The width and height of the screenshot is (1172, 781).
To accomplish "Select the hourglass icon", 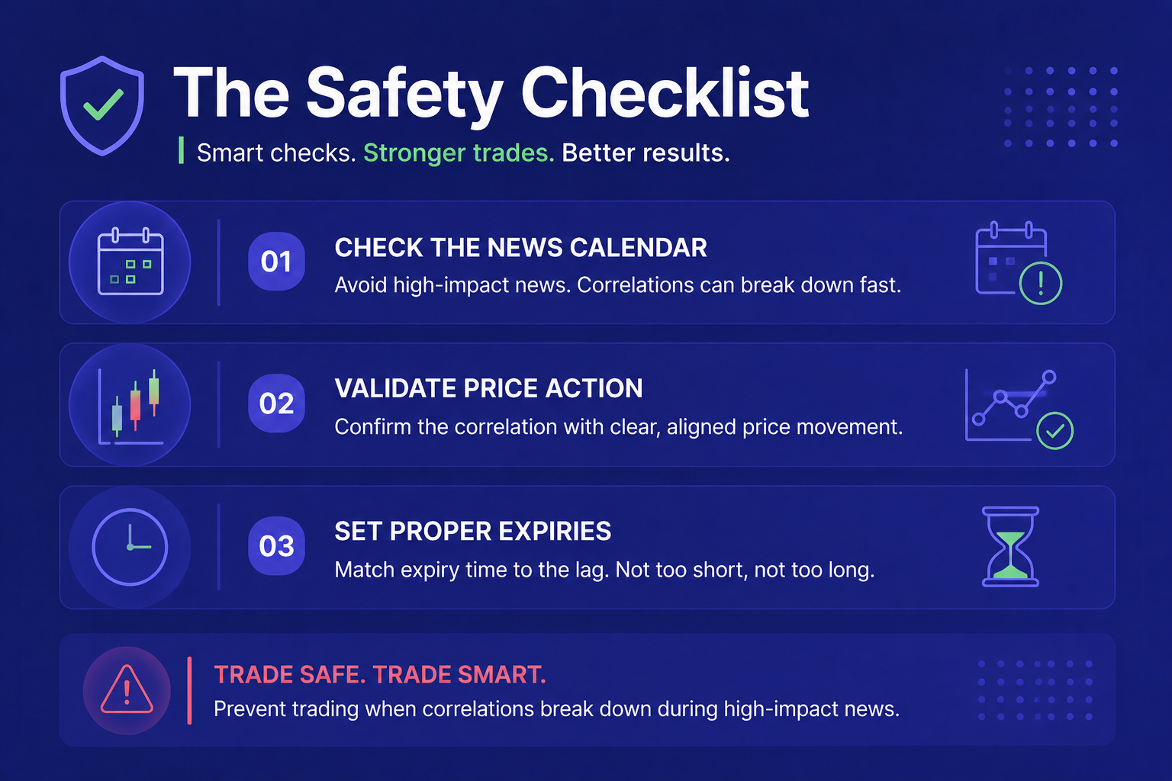I will pyautogui.click(x=1010, y=547).
